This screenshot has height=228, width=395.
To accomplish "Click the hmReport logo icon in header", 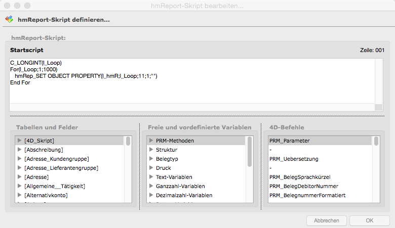I will (9, 20).
